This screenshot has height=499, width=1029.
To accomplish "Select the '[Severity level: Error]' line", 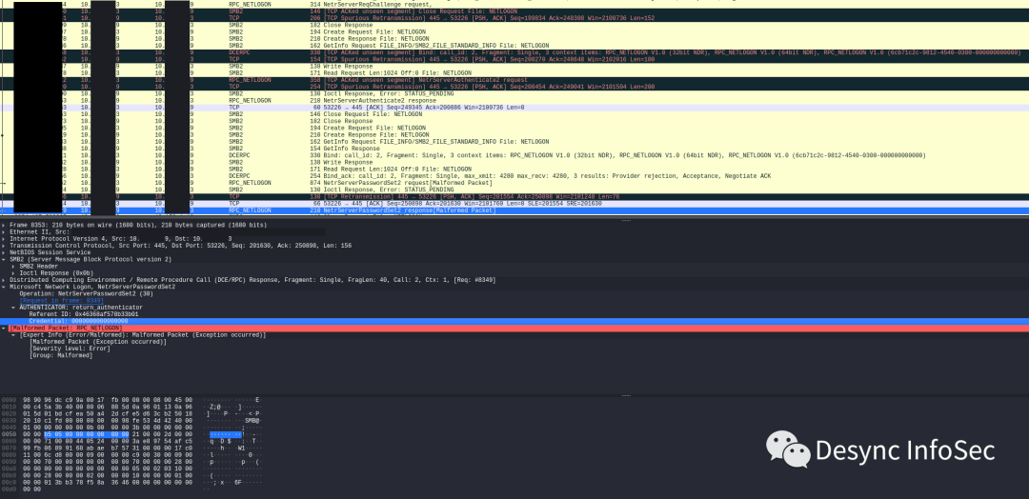I will pyautogui.click(x=70, y=349).
